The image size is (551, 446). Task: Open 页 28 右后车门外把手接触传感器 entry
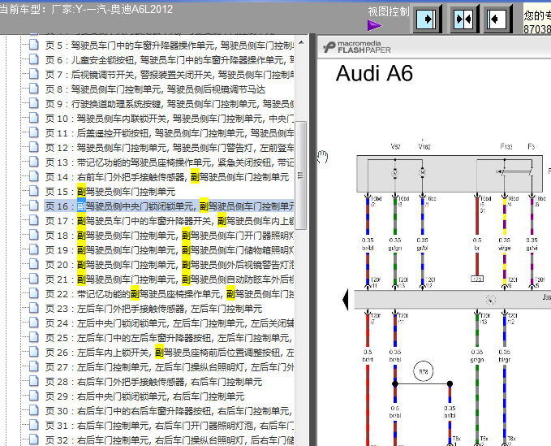coord(153,382)
